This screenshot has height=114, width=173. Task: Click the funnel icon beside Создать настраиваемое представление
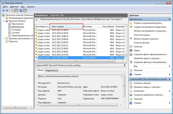pyautogui.click(x=131, y=27)
